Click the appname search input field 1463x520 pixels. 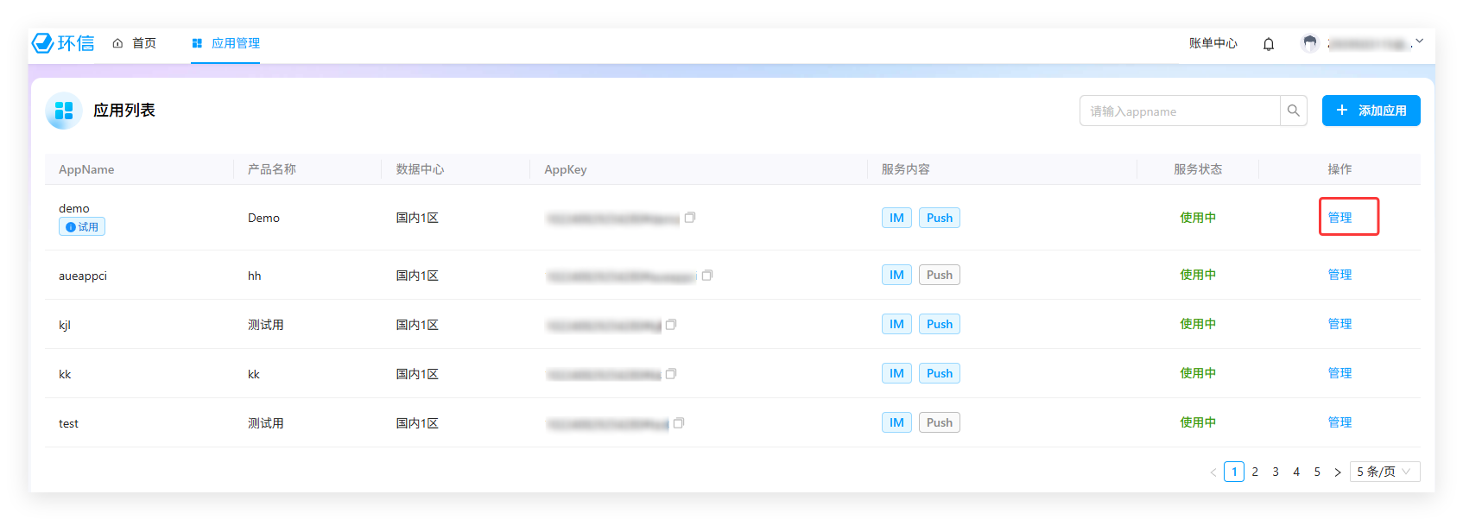(1180, 111)
